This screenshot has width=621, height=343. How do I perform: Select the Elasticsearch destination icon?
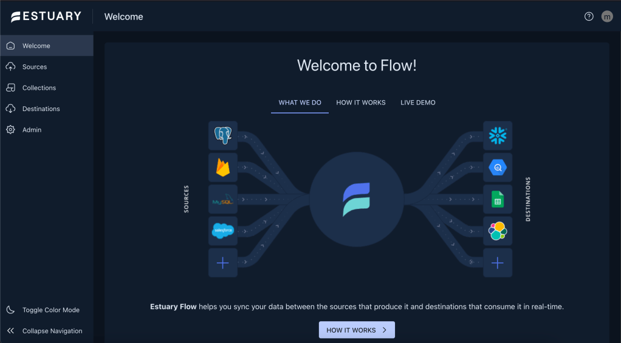click(498, 231)
